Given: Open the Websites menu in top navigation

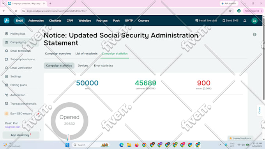Looking at the screenshot, I should point(85,21).
